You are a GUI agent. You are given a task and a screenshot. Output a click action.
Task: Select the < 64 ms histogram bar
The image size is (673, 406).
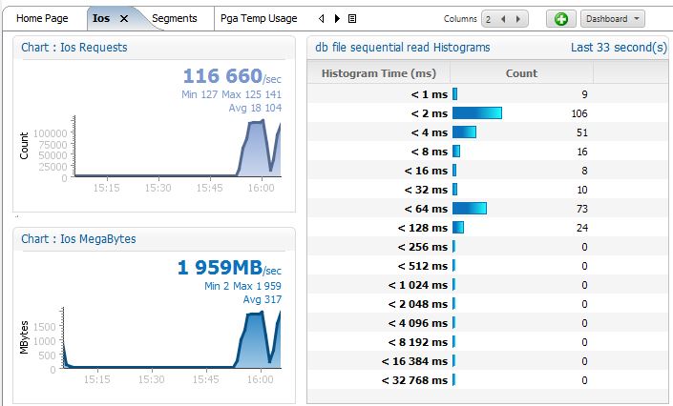[470, 209]
